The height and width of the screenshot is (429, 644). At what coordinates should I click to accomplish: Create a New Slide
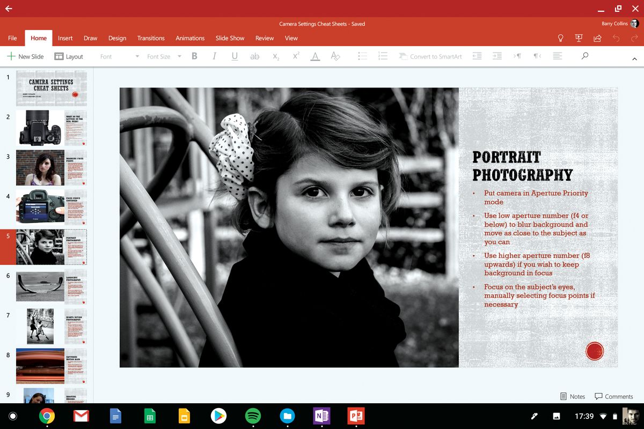26,56
